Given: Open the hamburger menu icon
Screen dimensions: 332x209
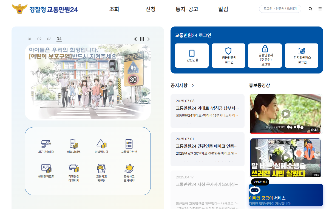Looking at the screenshot, I should point(320,9).
